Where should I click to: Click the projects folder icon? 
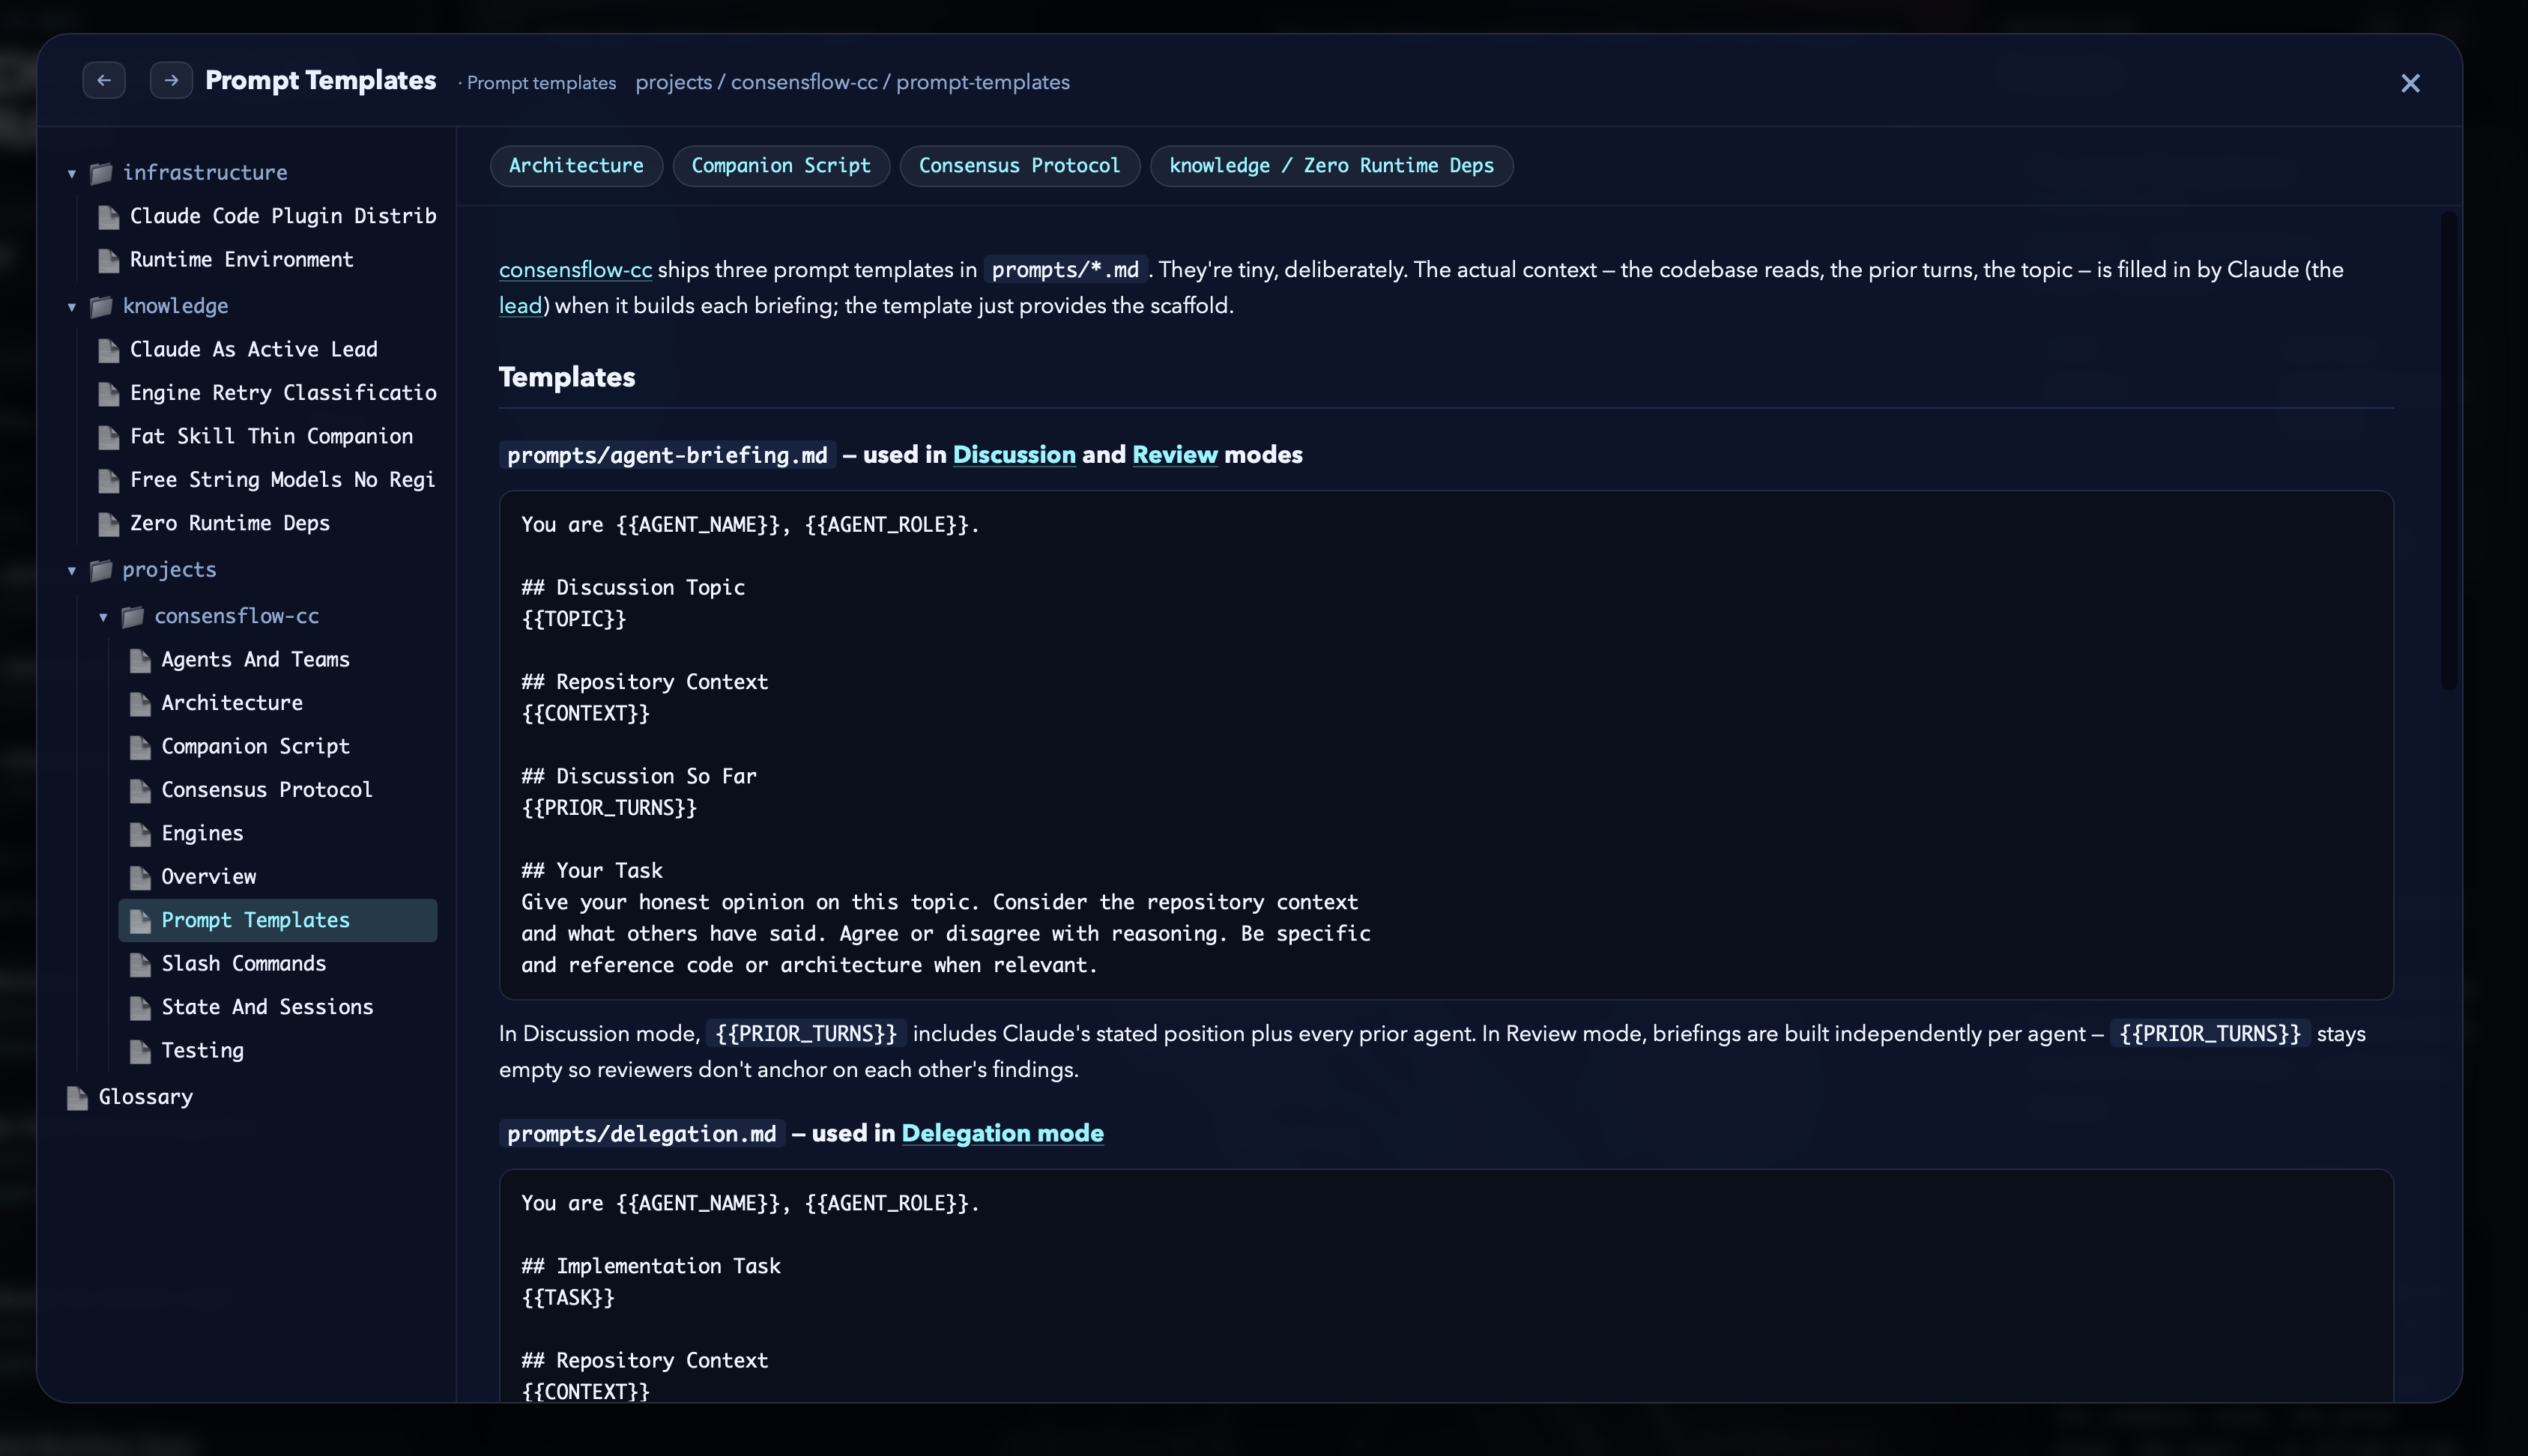101,570
